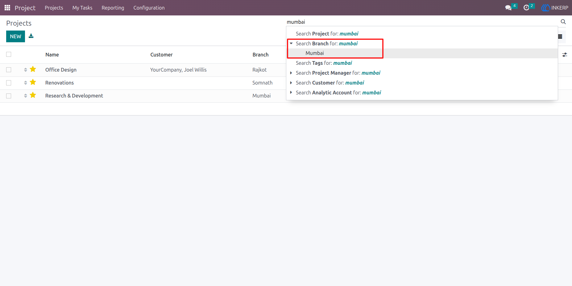
Task: Expand Search Project Manager suggestions
Action: [291, 73]
